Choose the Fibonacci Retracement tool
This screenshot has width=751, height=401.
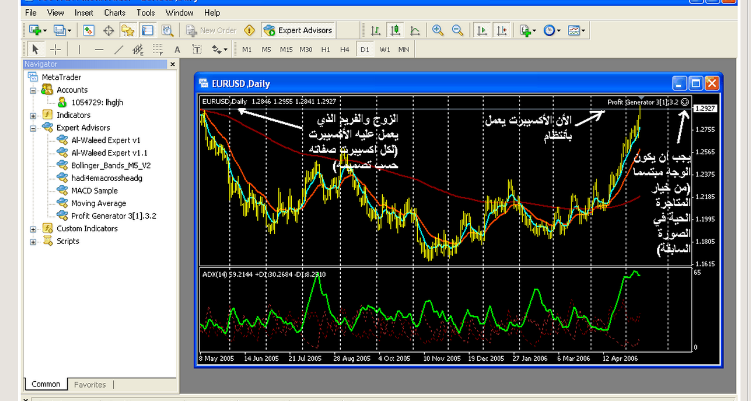[x=158, y=50]
